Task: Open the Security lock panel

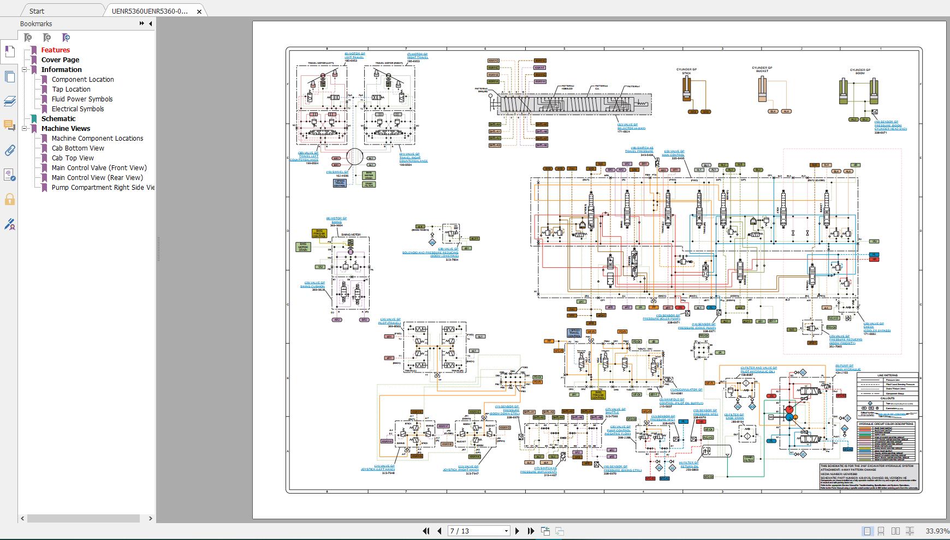Action: pyautogui.click(x=9, y=200)
